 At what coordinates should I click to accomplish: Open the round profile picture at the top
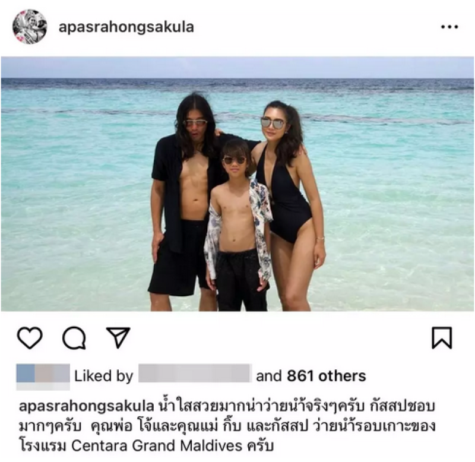(x=30, y=27)
